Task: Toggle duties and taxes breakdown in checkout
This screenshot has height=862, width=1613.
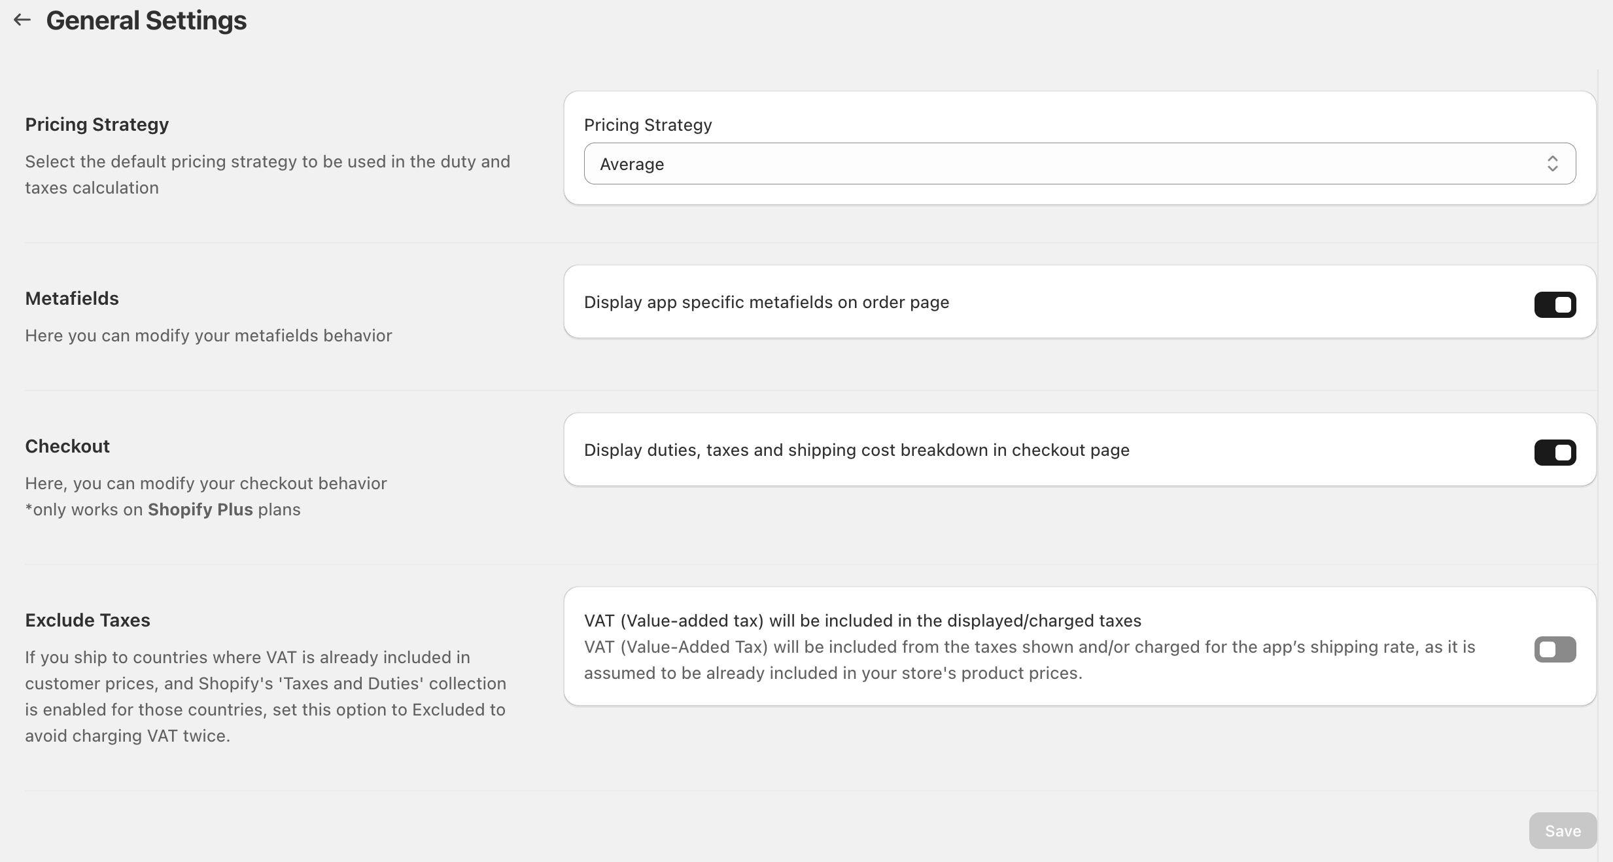Action: (x=1555, y=453)
